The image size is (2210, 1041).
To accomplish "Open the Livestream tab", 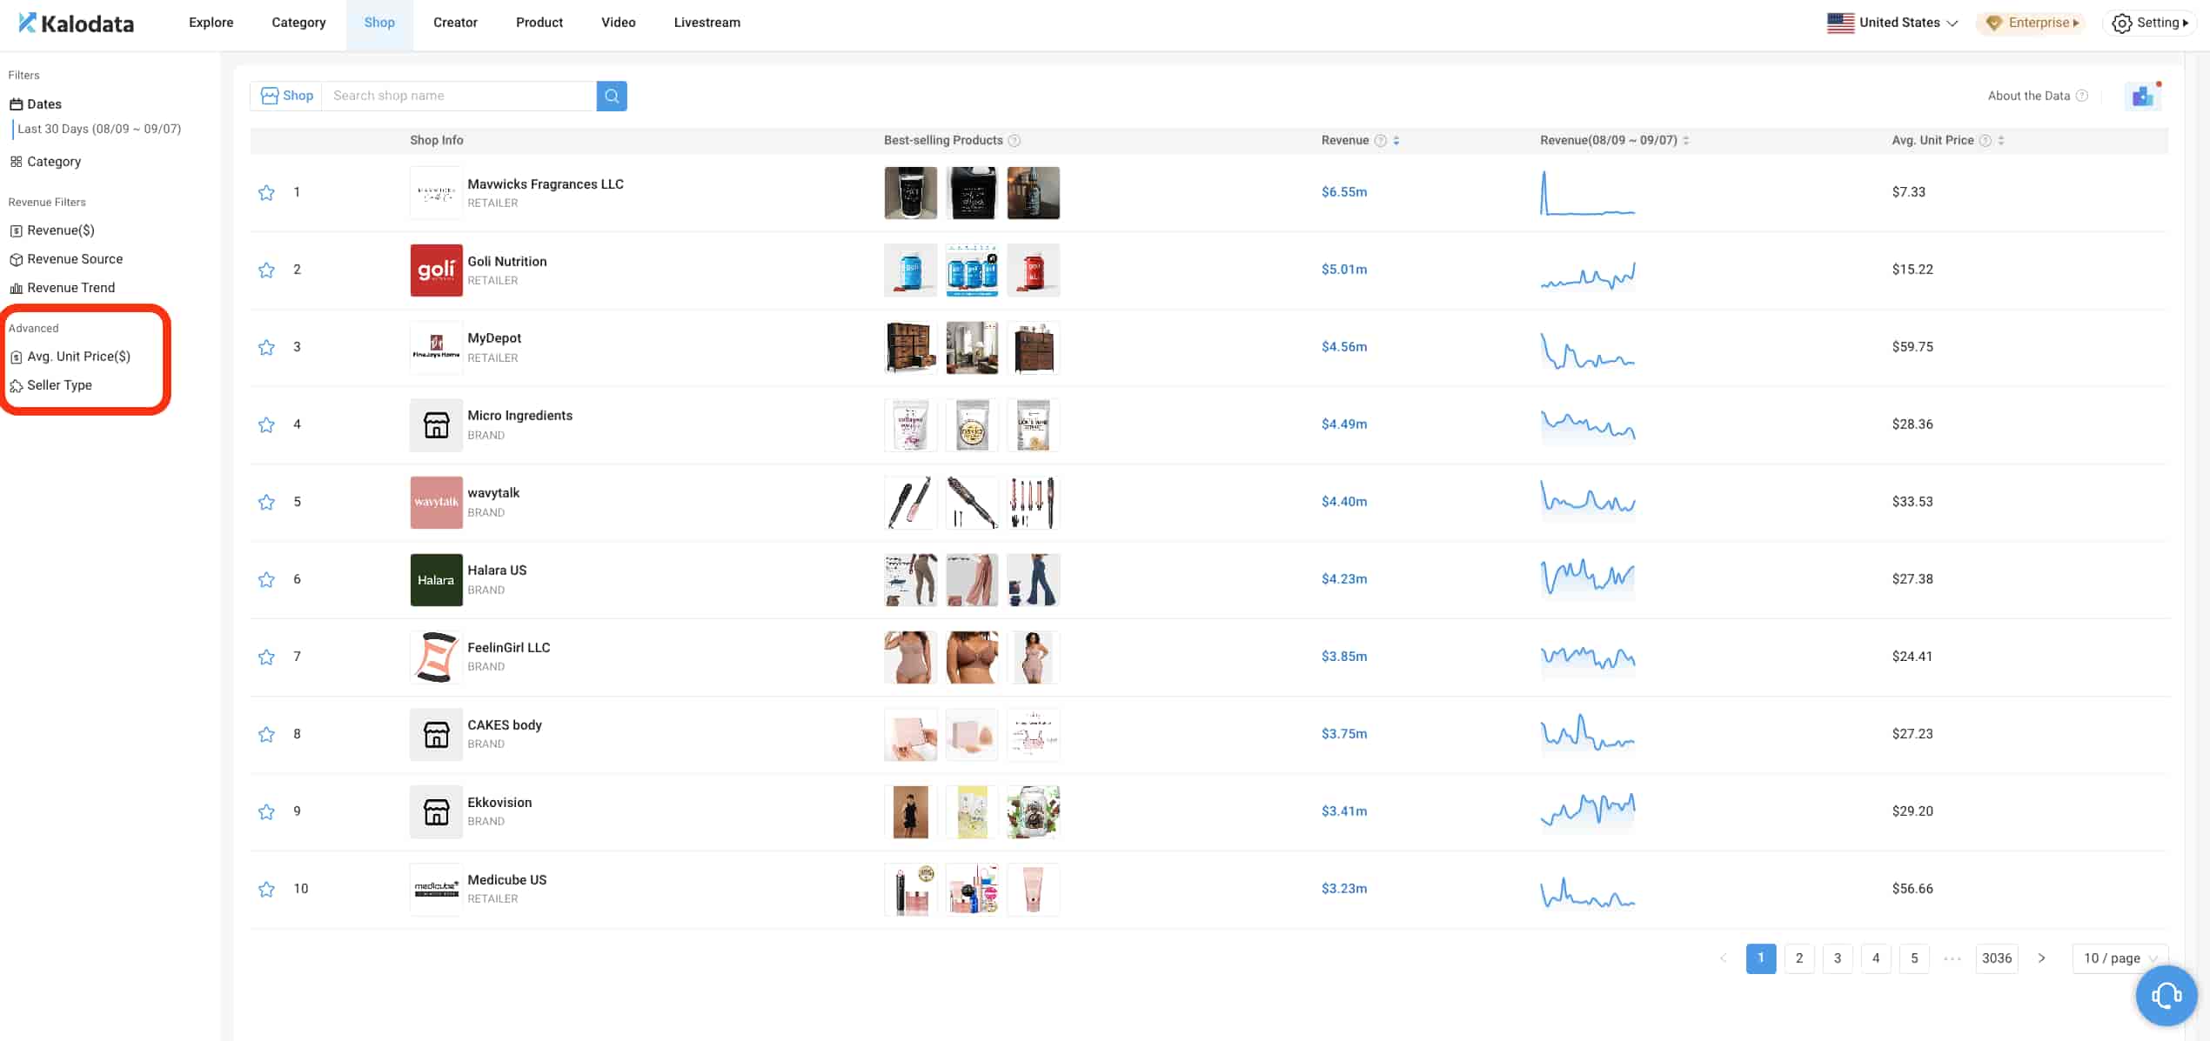I will pyautogui.click(x=707, y=23).
